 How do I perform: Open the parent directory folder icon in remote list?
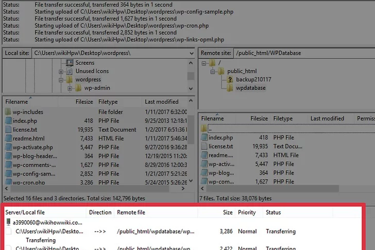point(204,129)
